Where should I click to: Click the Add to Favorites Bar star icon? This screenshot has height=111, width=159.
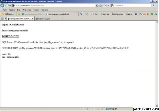[x=19, y=14]
